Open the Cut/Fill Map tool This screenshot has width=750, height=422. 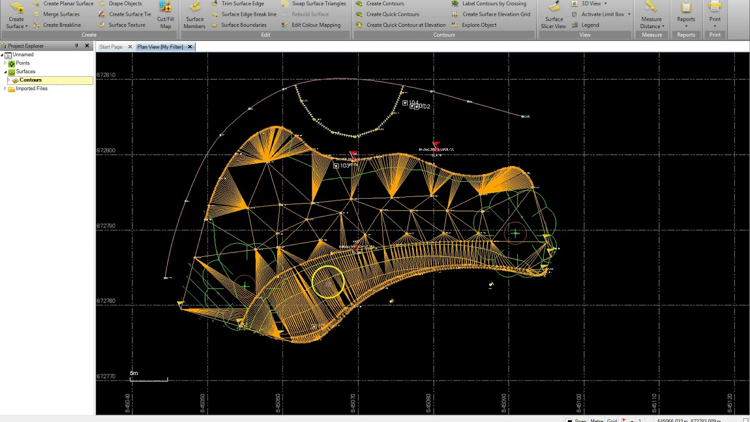165,16
